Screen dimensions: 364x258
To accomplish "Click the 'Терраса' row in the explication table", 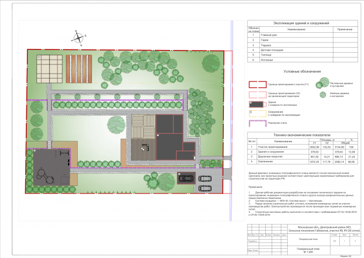I will 302,45.
